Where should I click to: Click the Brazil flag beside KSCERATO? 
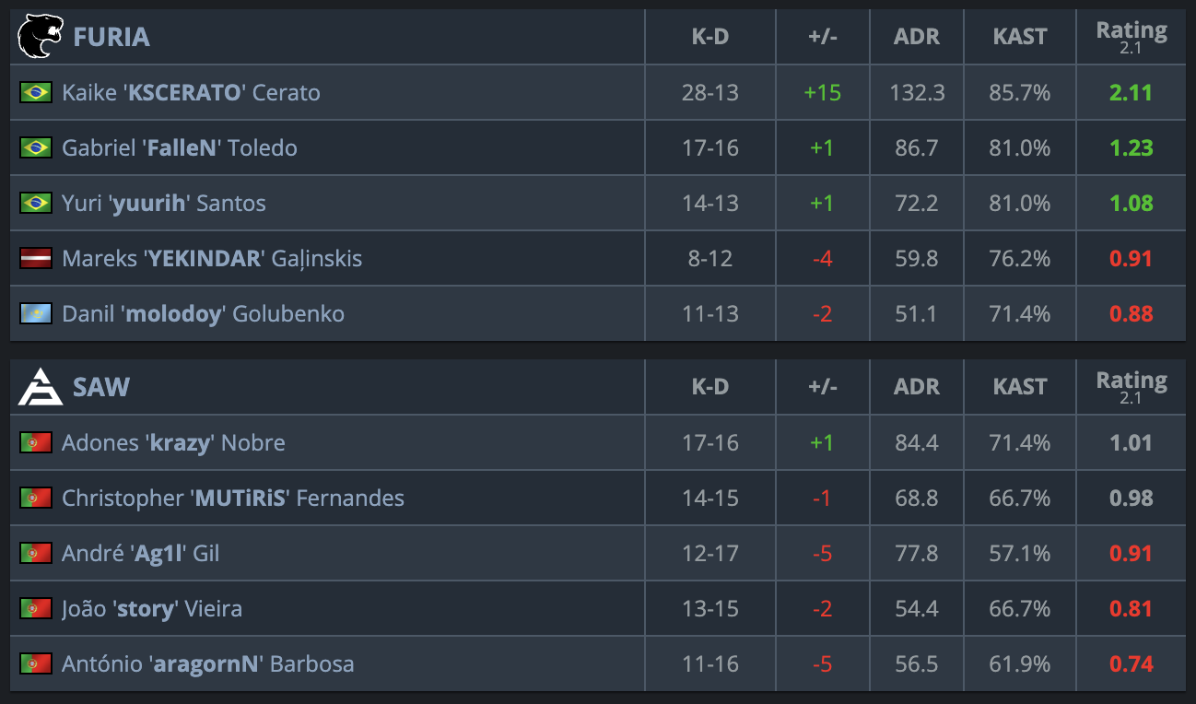[x=36, y=92]
